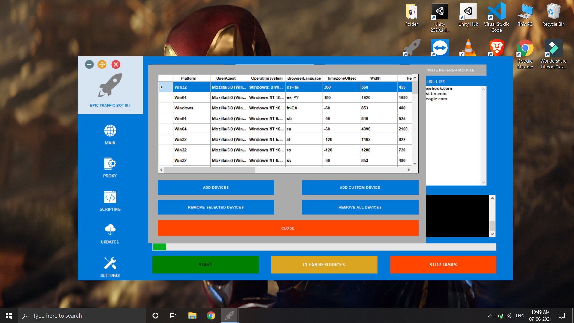Click the ADD DEVICES button
The image size is (574, 323).
pos(216,188)
